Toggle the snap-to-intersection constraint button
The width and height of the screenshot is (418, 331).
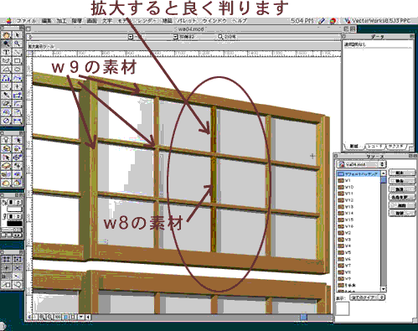(x=17, y=267)
